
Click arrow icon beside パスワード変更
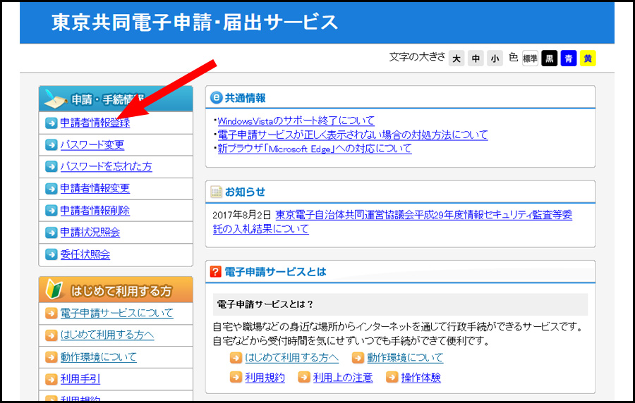(51, 144)
